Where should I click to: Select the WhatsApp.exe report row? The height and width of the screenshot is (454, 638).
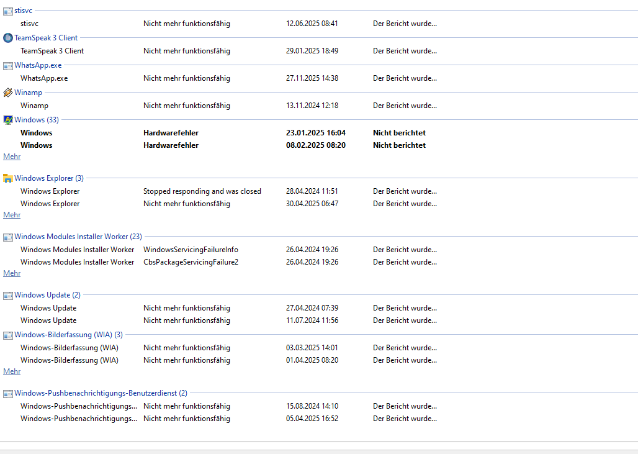tap(228, 78)
